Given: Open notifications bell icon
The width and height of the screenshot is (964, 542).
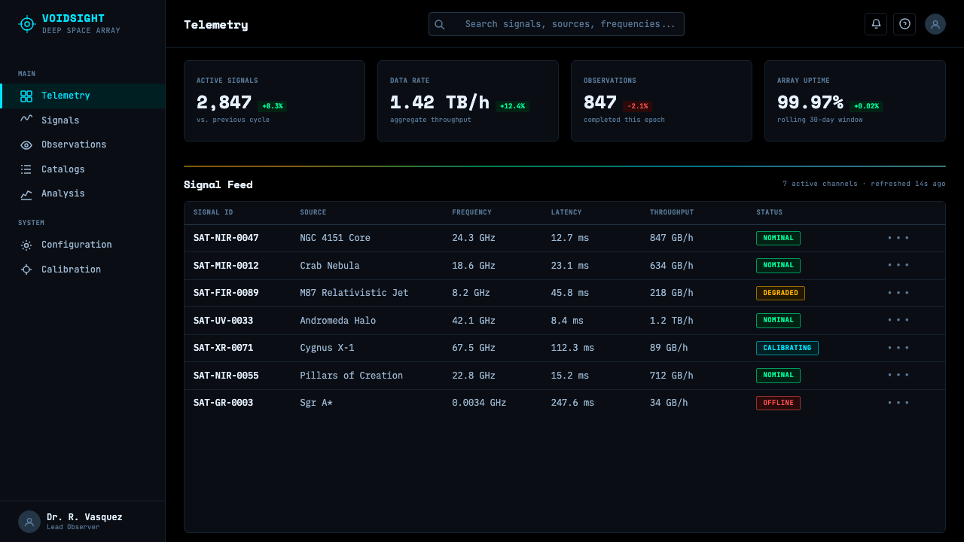Looking at the screenshot, I should (x=876, y=24).
